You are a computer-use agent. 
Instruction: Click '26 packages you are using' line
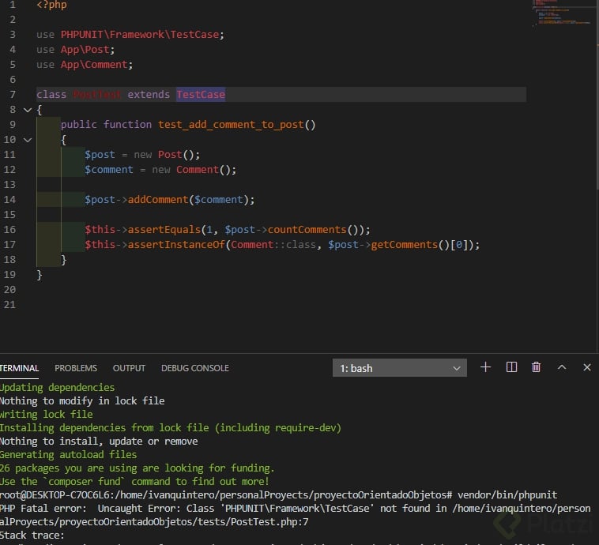click(138, 468)
